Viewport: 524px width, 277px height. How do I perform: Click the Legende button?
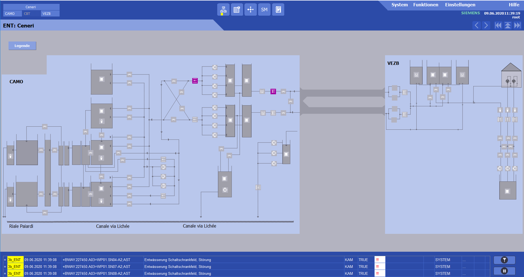tap(22, 46)
